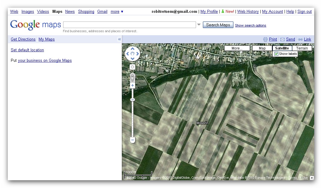This screenshot has height=188, width=322.
Task: Pan the map right with arrow
Action: (x=138, y=54)
